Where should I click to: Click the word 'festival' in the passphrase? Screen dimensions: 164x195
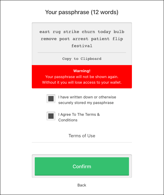(x=82, y=46)
